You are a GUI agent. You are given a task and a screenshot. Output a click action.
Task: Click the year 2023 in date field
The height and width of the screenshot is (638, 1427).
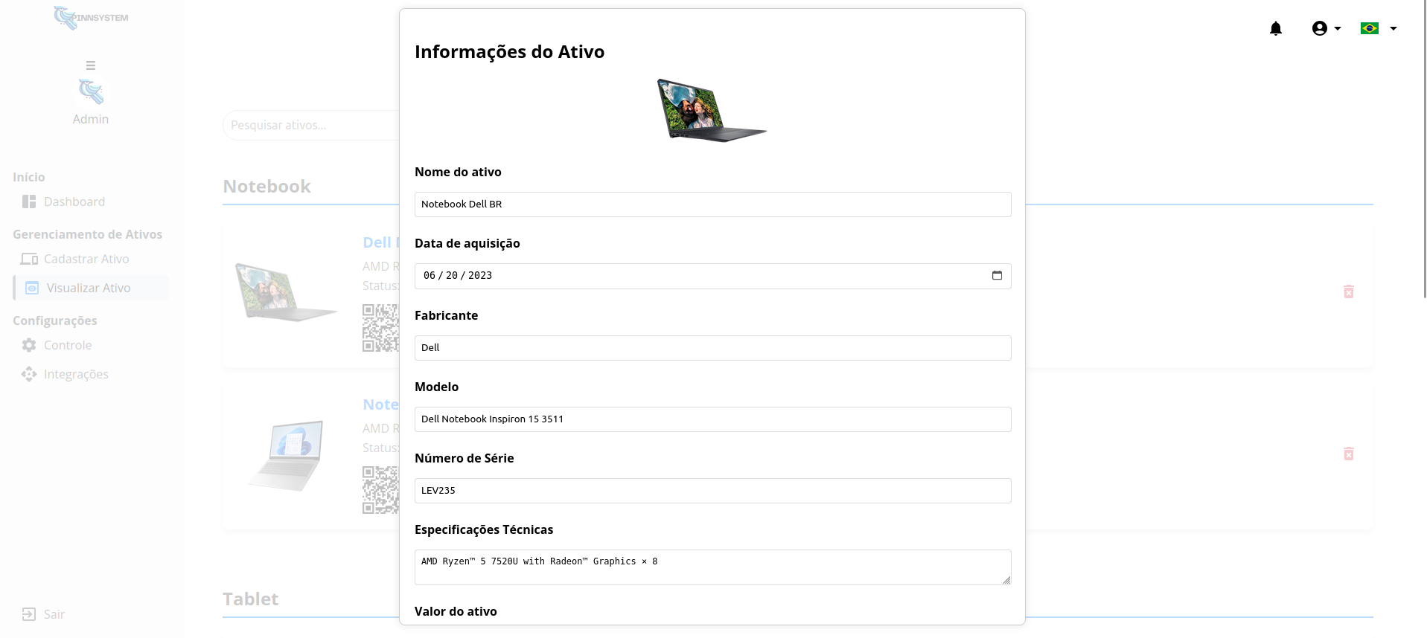click(x=480, y=276)
